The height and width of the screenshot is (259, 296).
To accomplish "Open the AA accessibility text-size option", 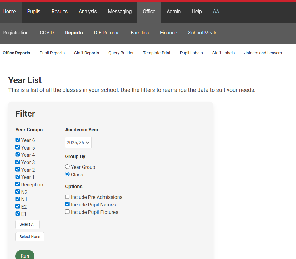I will pyautogui.click(x=216, y=12).
